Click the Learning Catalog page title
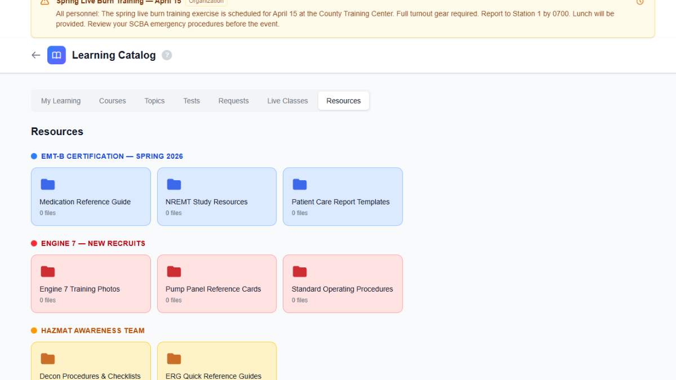Screen dimensions: 676x380 114,55
